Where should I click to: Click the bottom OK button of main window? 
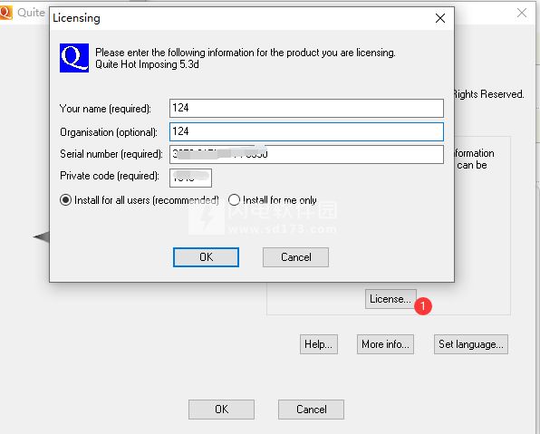(x=221, y=410)
